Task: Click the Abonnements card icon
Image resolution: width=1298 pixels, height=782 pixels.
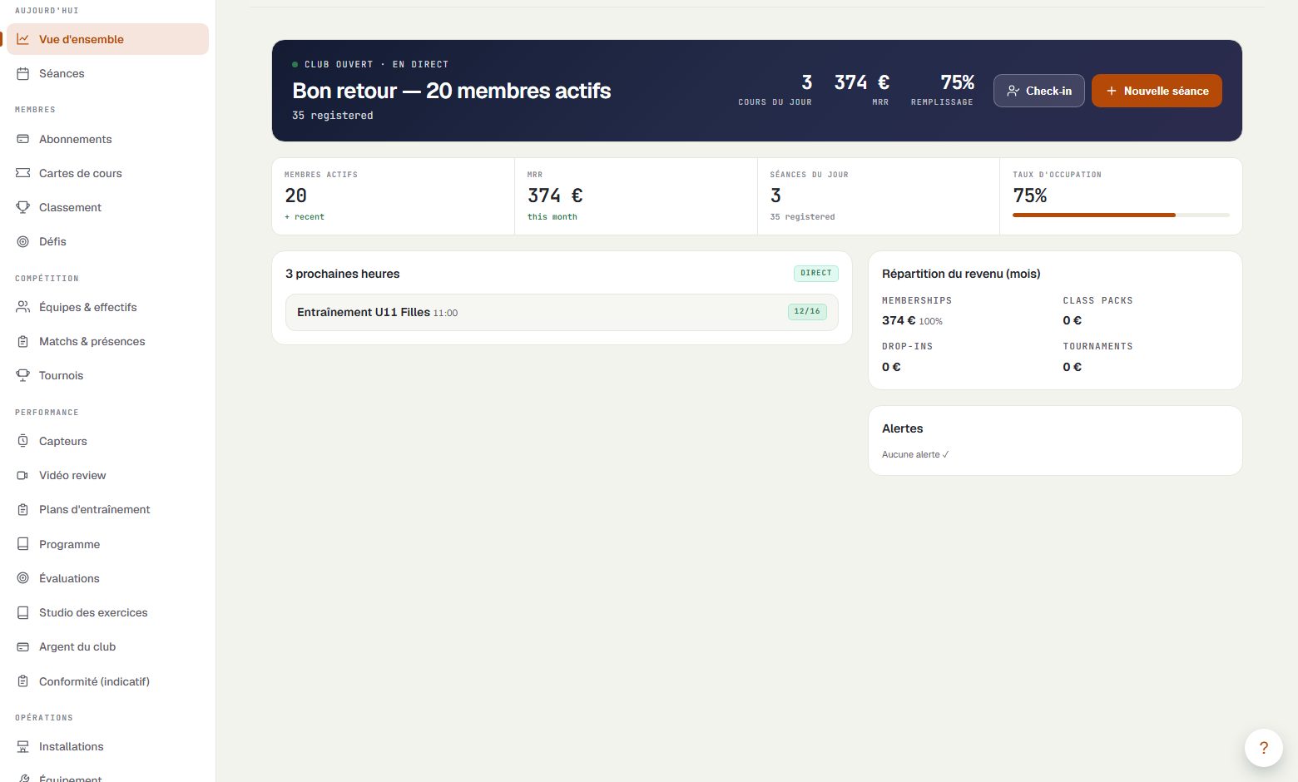Action: coord(23,139)
